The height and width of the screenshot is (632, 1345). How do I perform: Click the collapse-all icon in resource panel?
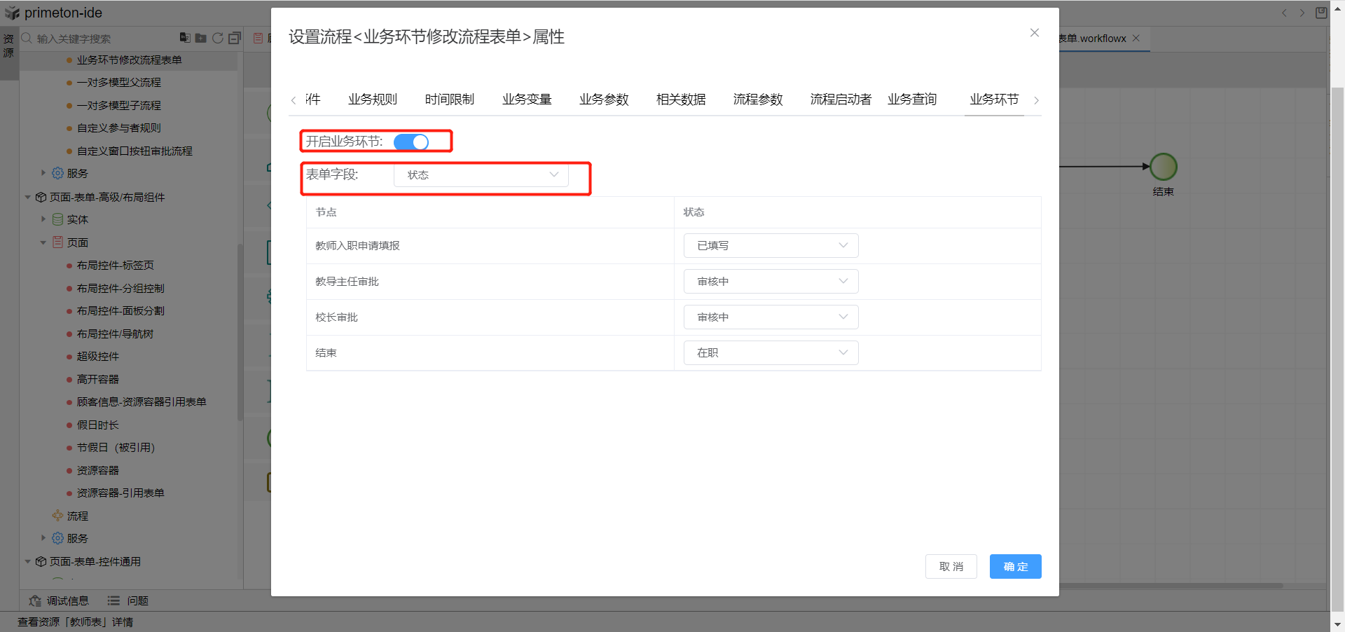[235, 38]
